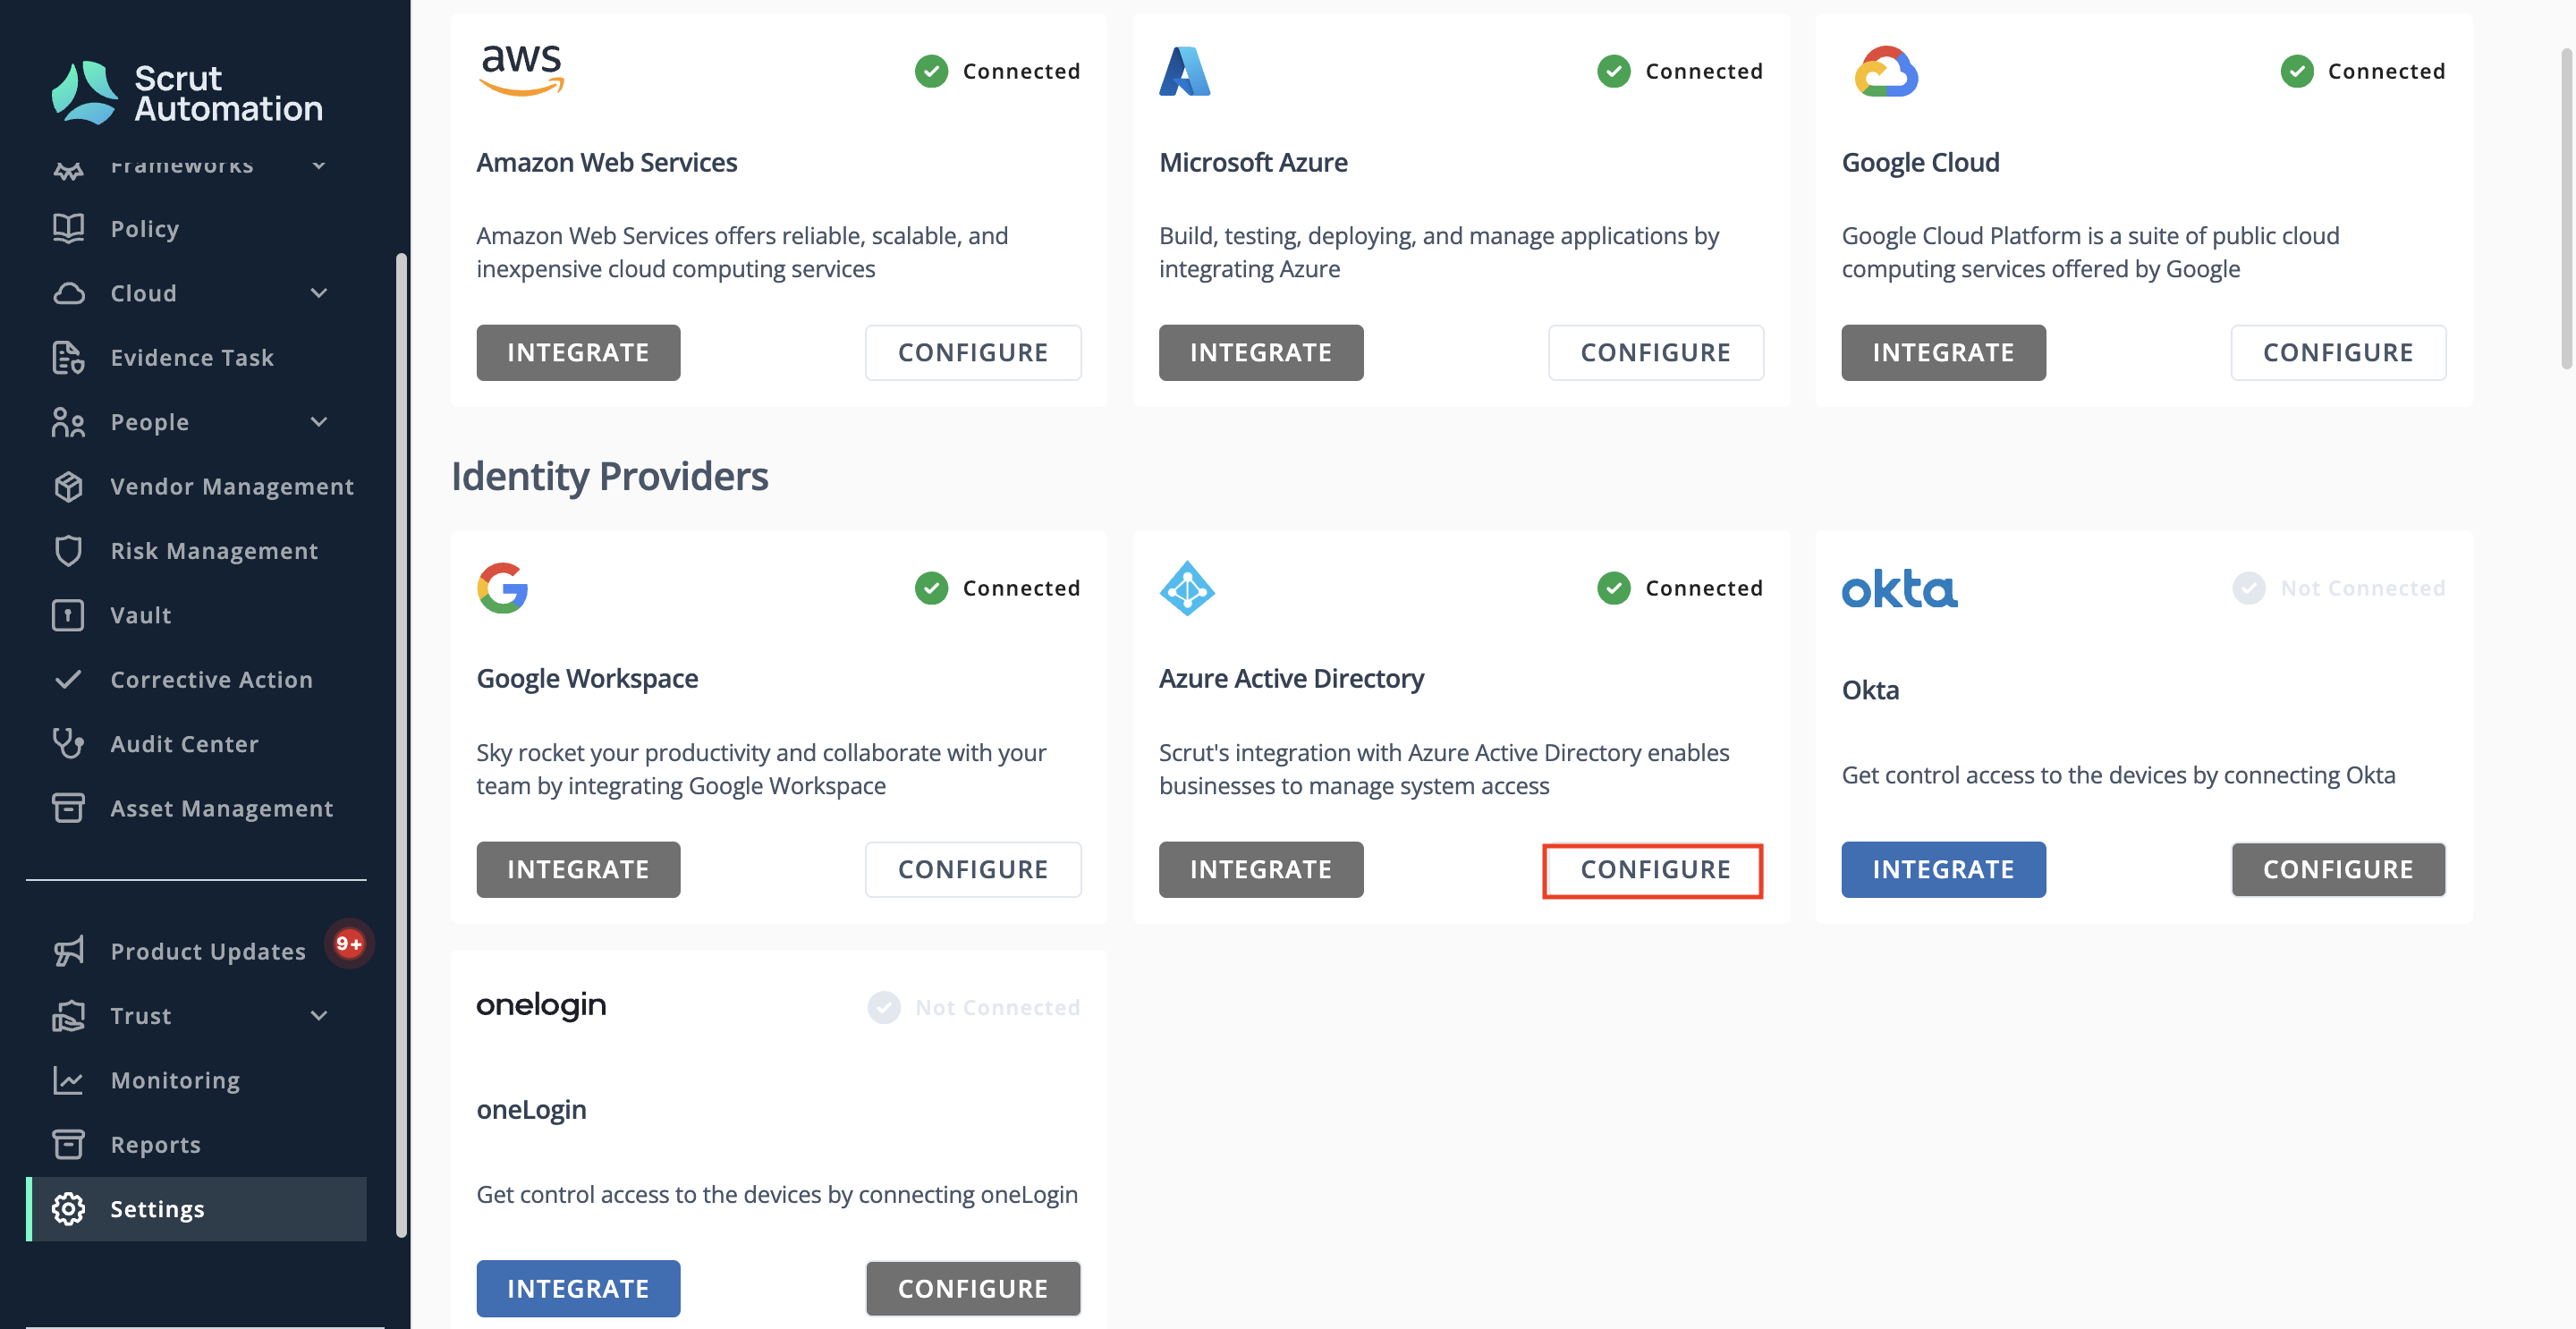Click the Vendor Management cube icon
The height and width of the screenshot is (1329, 2576).
click(68, 486)
